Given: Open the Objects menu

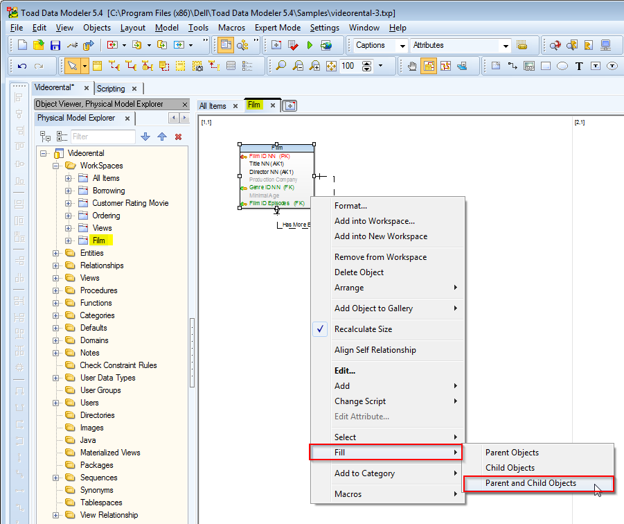Looking at the screenshot, I should click(97, 28).
